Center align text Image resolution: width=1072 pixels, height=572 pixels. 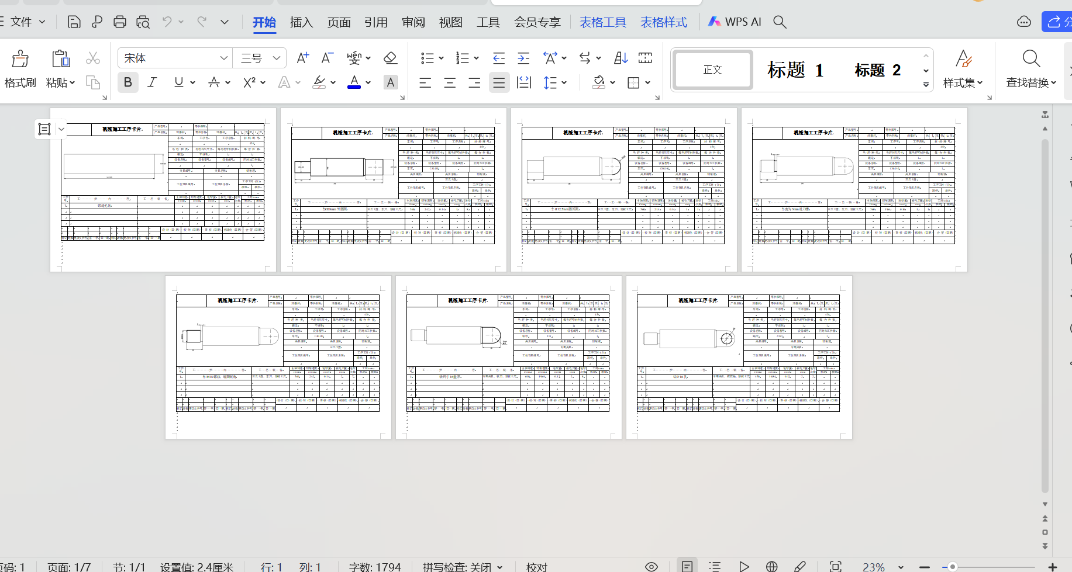pos(450,82)
